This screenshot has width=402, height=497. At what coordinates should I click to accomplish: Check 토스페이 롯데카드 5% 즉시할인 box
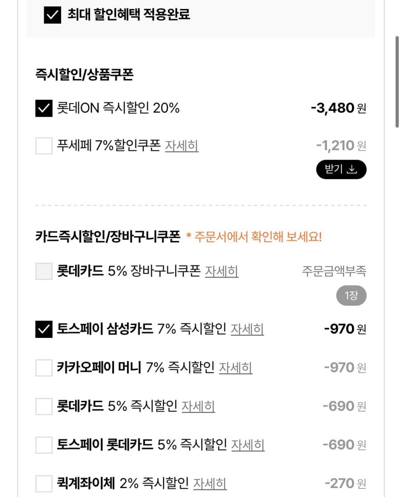click(x=44, y=445)
